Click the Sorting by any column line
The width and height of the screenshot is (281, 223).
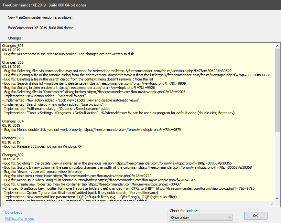click(127, 167)
